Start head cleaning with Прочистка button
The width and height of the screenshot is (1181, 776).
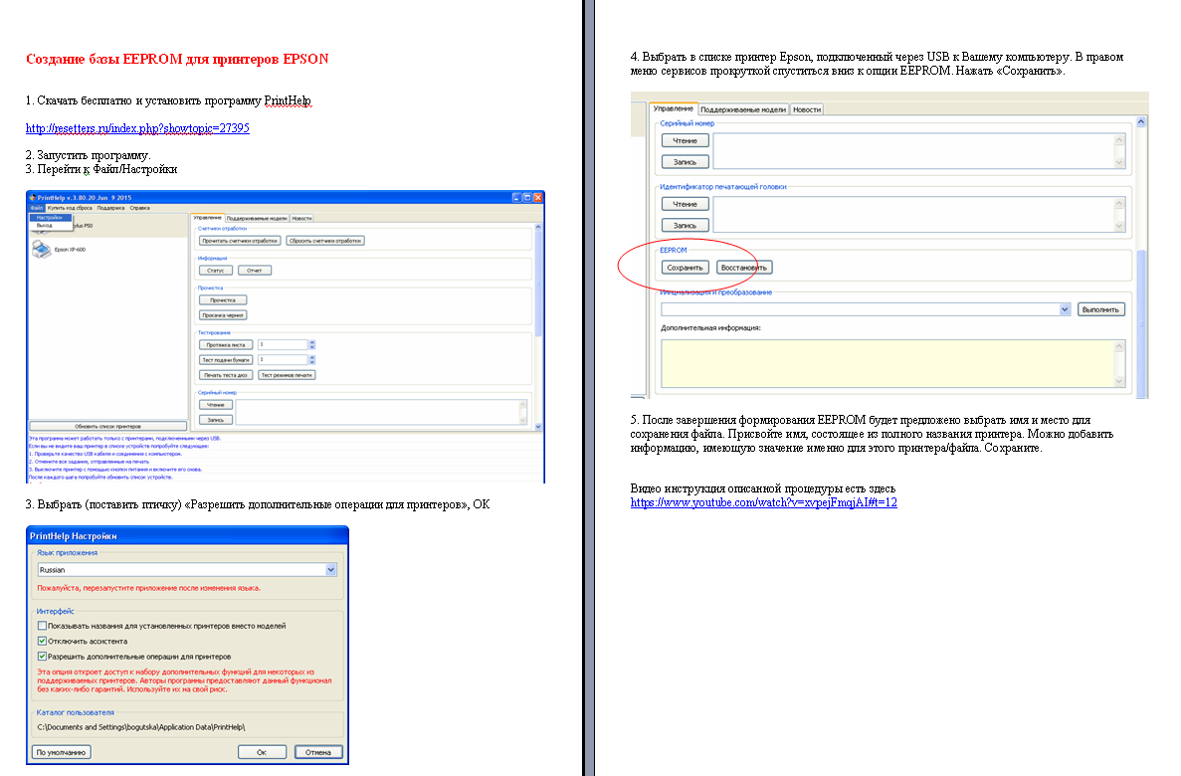click(x=223, y=299)
